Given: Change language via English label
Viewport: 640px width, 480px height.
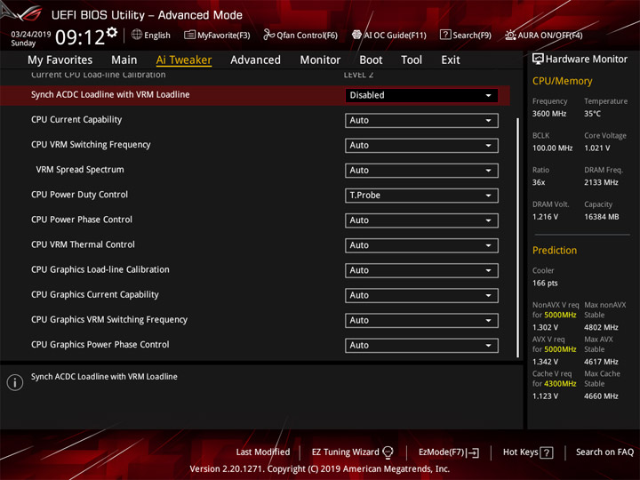Looking at the screenshot, I should pos(157,35).
